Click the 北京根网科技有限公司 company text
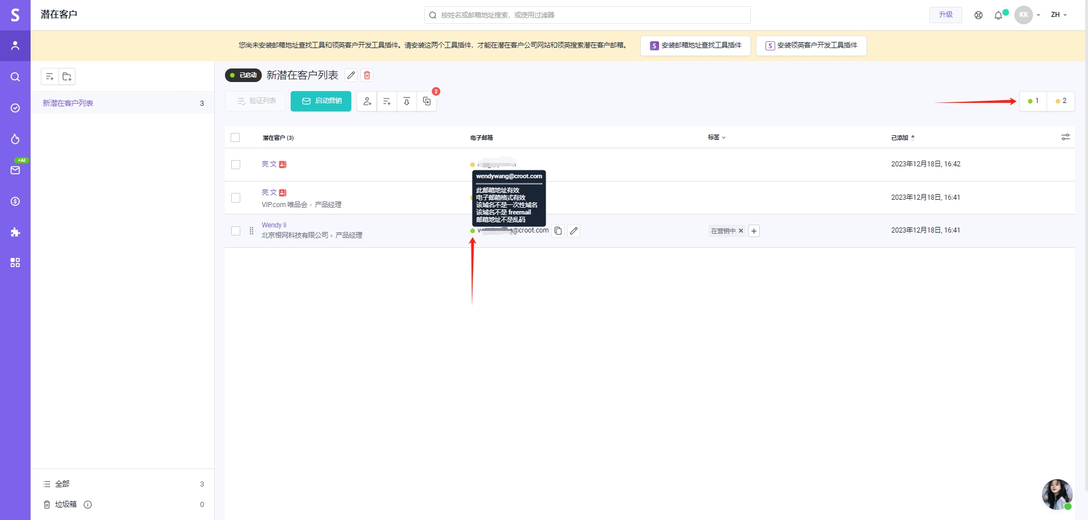The width and height of the screenshot is (1088, 520). pos(295,235)
